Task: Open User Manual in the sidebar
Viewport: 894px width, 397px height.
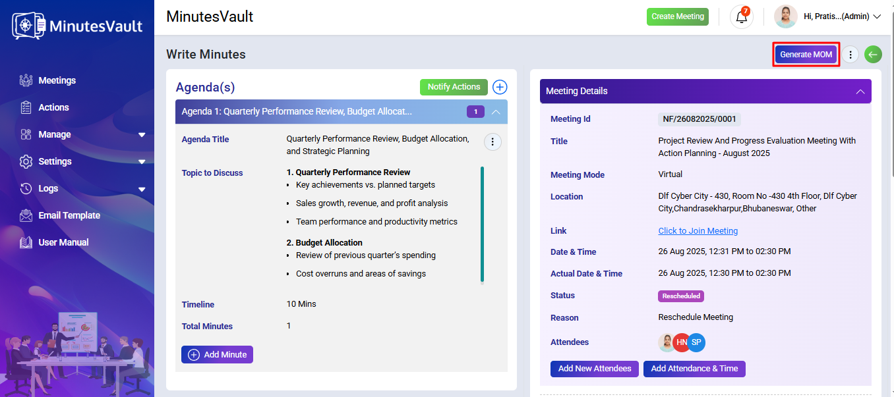Action: 63,242
